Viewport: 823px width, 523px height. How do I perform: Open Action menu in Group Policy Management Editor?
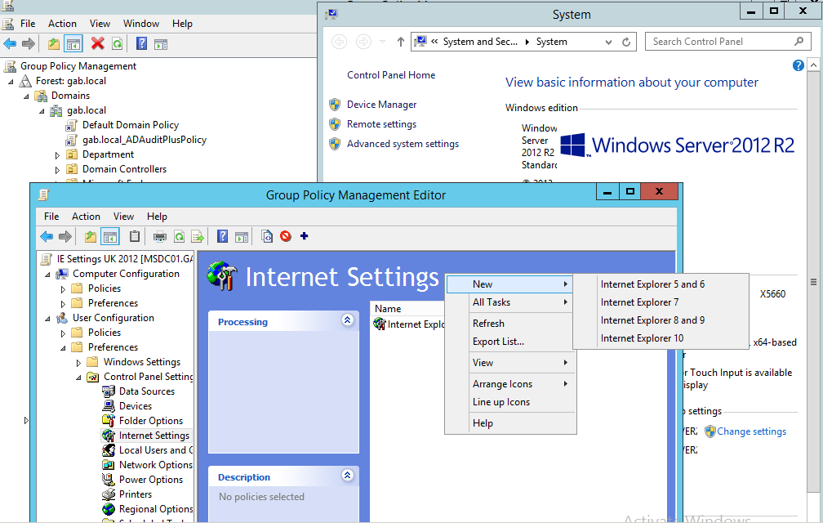point(86,217)
